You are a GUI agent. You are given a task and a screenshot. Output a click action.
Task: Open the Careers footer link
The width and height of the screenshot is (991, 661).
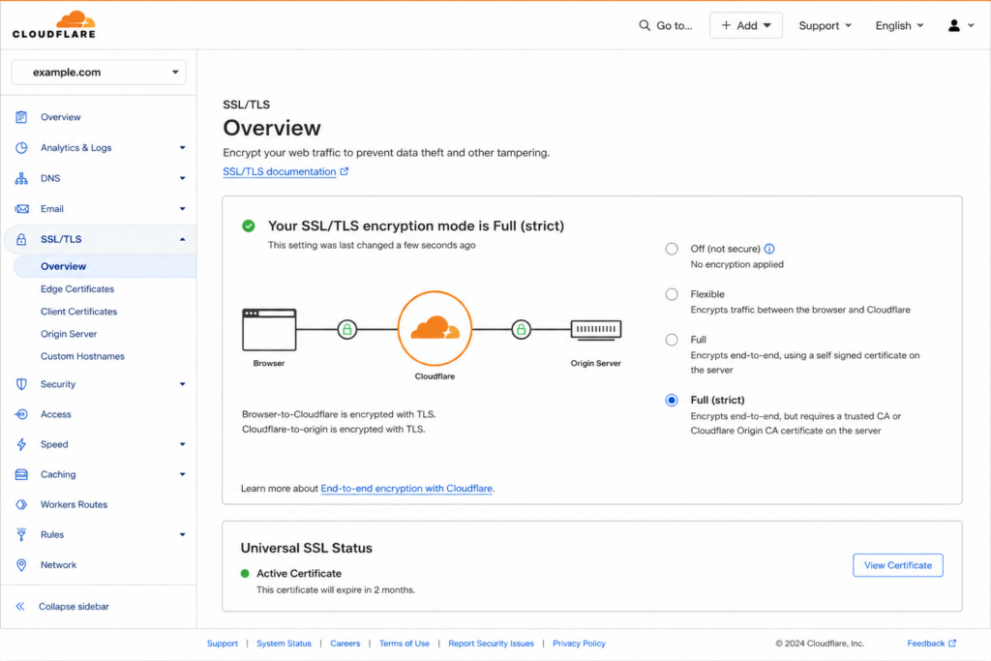345,644
